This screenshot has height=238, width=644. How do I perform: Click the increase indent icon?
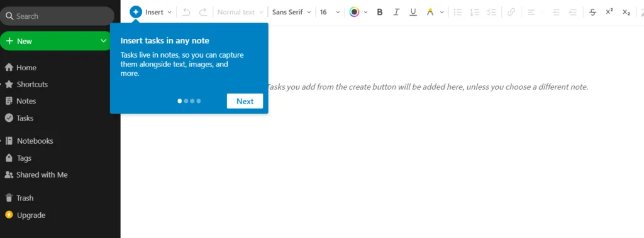pyautogui.click(x=556, y=13)
